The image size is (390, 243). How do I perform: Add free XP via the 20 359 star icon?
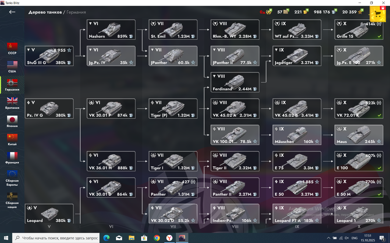[x=361, y=12]
